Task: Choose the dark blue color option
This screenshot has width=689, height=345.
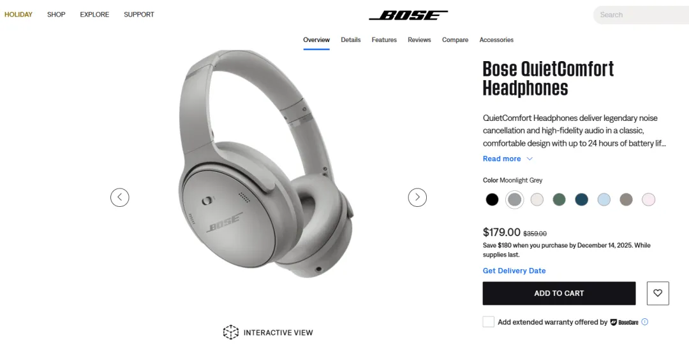Action: 581,199
